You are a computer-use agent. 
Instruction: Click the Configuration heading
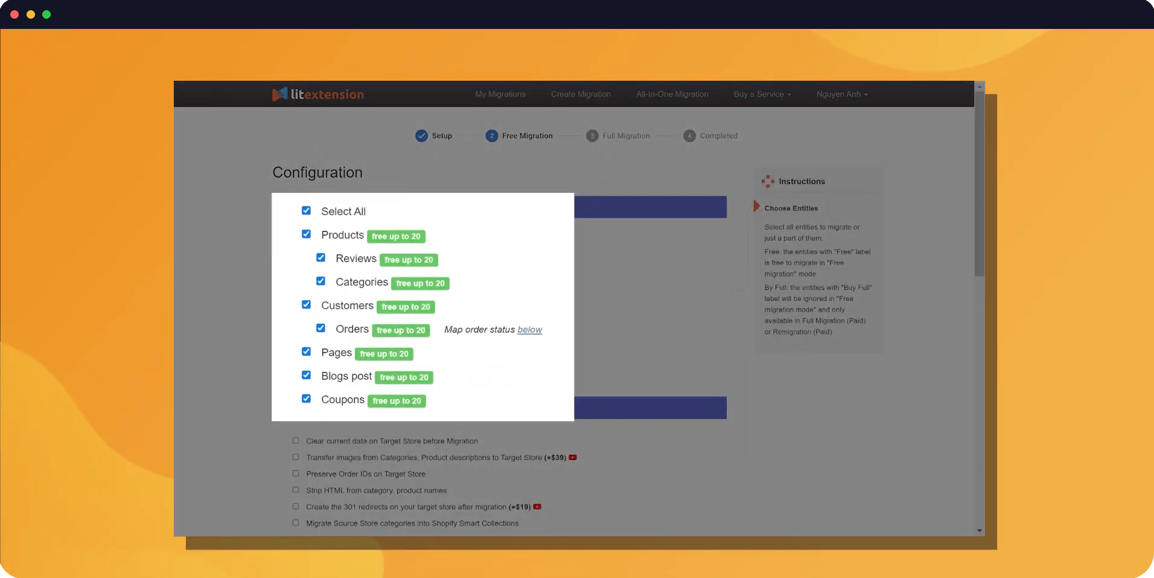point(317,172)
